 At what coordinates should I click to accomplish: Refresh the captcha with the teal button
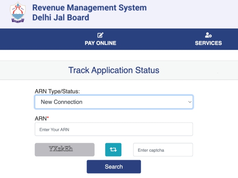[113, 150]
